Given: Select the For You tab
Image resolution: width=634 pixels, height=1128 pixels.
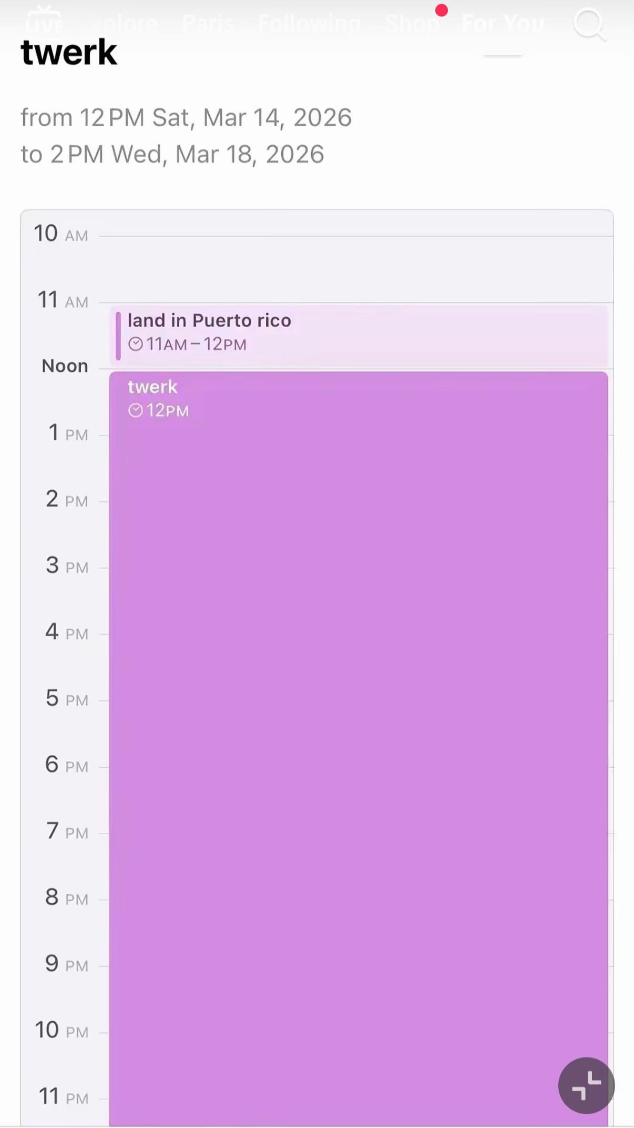Looking at the screenshot, I should coord(503,24).
